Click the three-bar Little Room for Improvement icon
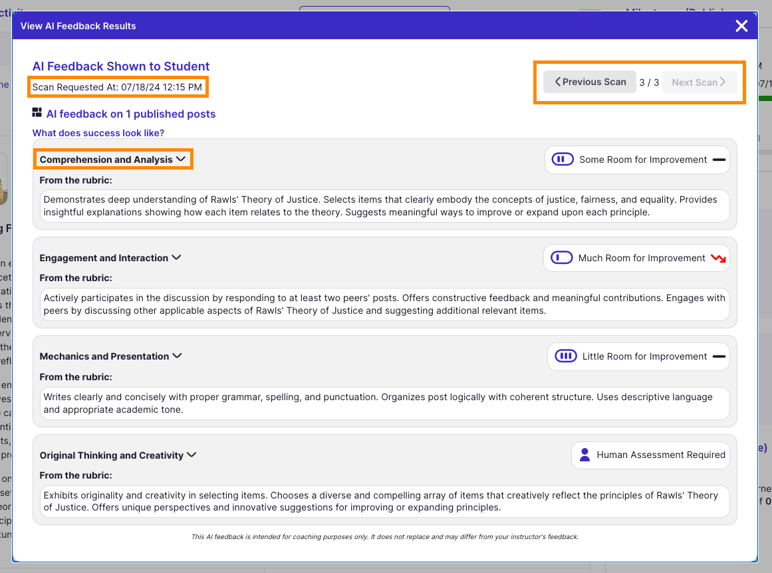Image resolution: width=772 pixels, height=573 pixels. tap(566, 356)
